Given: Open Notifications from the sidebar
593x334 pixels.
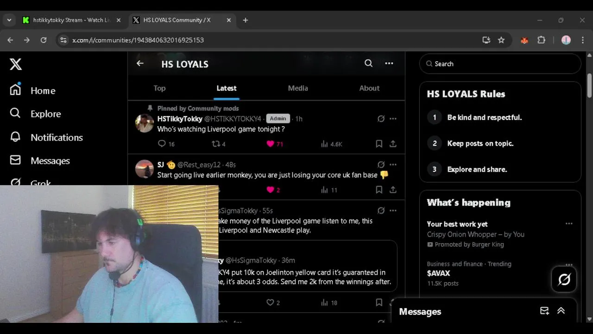Looking at the screenshot, I should pos(46,137).
